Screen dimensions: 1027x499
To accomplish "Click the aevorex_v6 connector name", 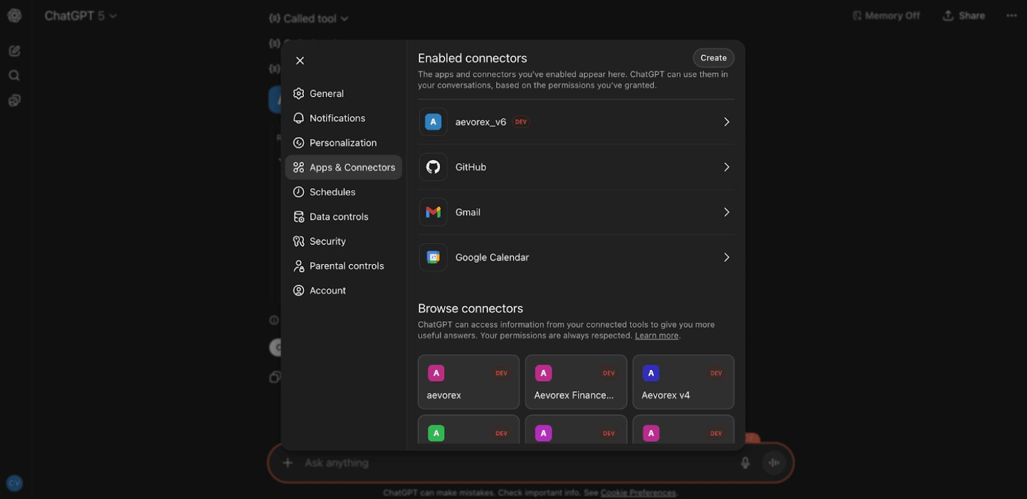I will [481, 122].
